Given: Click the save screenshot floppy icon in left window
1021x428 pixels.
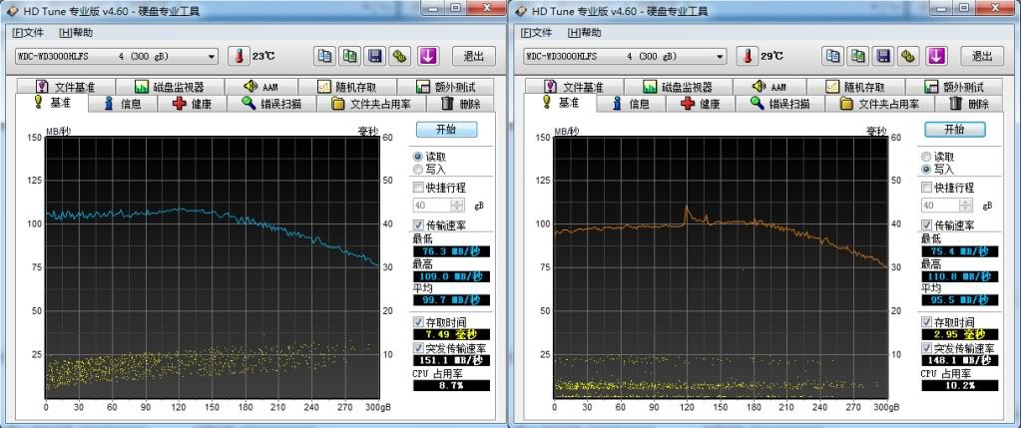Looking at the screenshot, I should [x=375, y=56].
